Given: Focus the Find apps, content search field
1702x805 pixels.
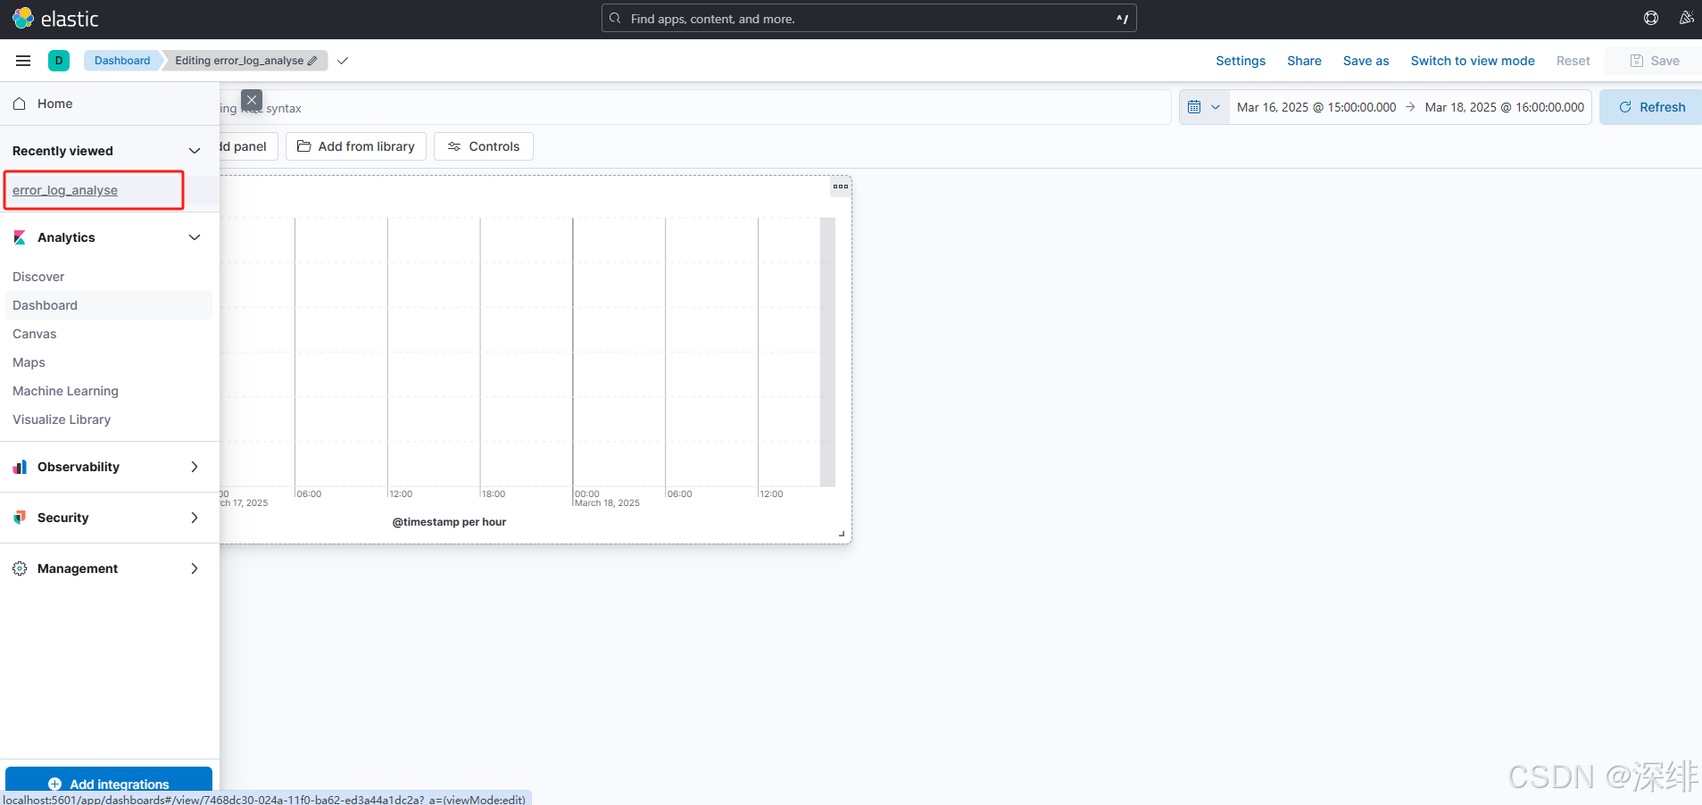Looking at the screenshot, I should tap(869, 19).
